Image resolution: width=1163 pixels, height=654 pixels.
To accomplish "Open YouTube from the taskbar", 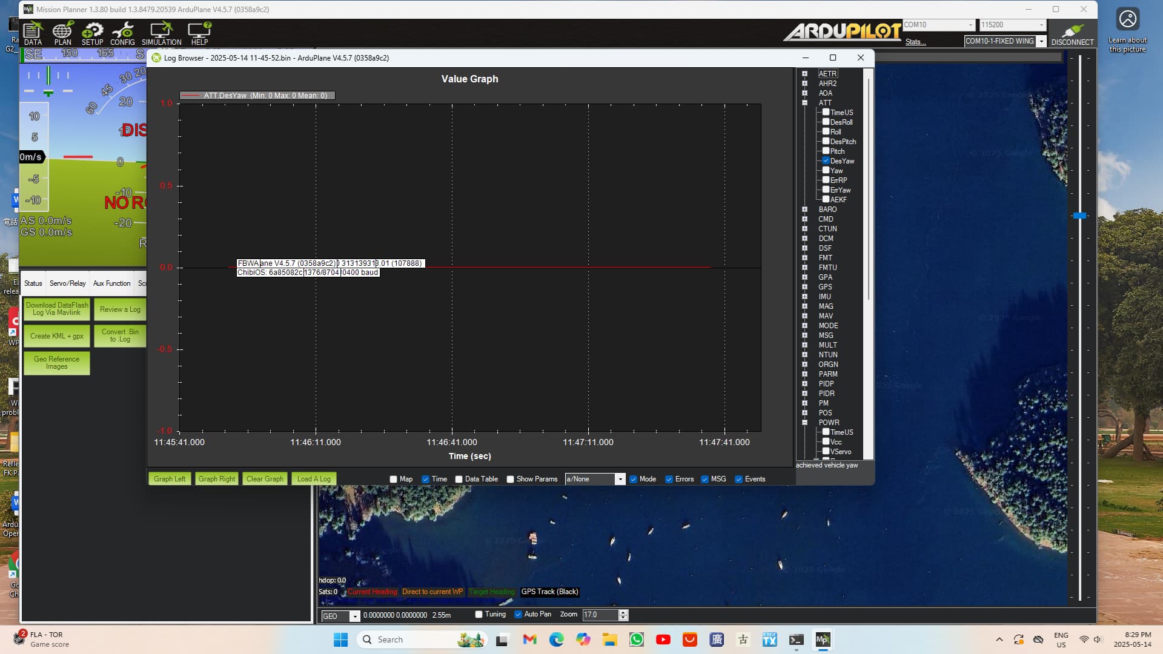I will pos(663,639).
